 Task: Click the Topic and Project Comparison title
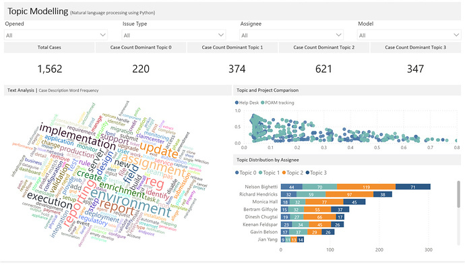pos(268,90)
